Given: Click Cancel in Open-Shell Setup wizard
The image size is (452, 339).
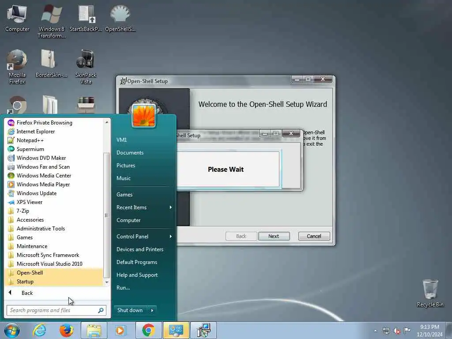Looking at the screenshot, I should 314,236.
